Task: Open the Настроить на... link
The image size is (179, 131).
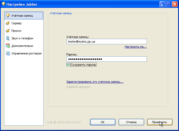Action: pos(136,47)
